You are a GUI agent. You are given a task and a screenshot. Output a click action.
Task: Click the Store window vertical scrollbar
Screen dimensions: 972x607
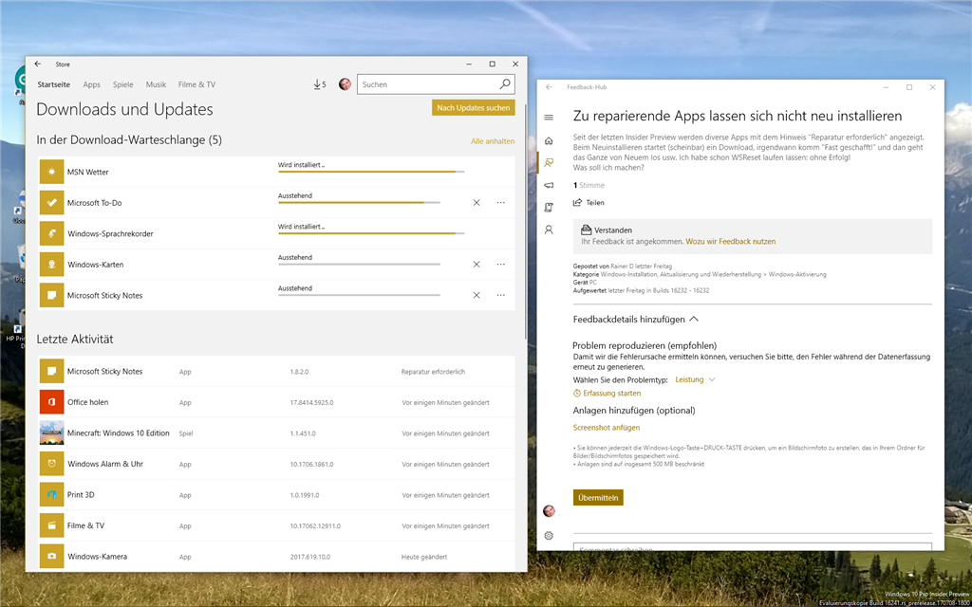click(x=525, y=223)
